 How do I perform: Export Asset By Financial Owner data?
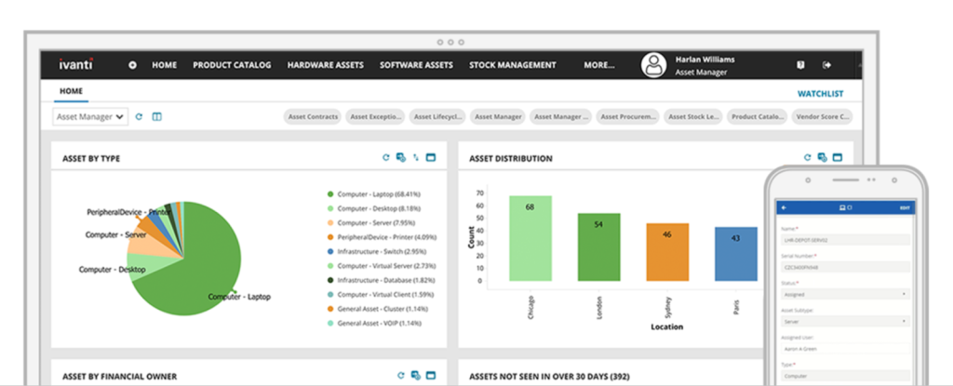pos(416,376)
